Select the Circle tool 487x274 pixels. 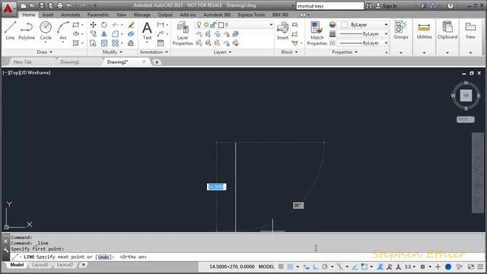46,30
